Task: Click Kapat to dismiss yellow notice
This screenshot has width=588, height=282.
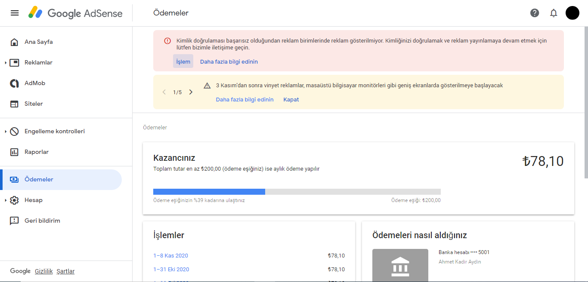Action: [x=291, y=99]
